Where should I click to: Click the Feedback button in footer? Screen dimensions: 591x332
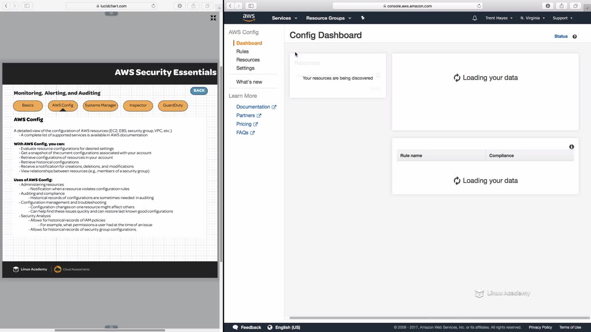(247, 327)
